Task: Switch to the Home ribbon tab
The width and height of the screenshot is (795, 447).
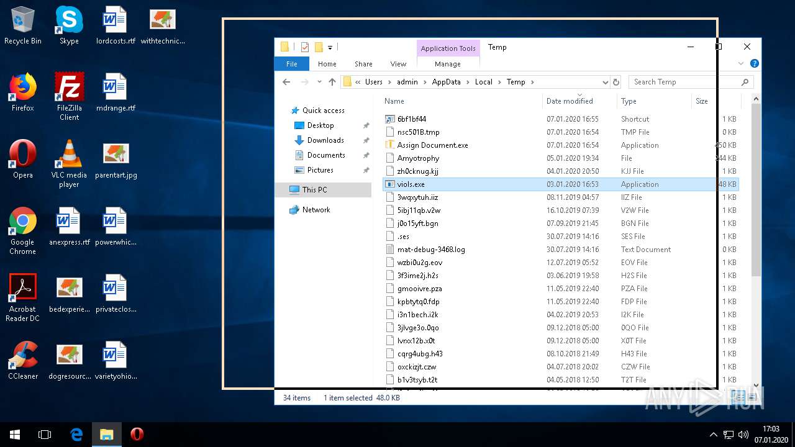Action: [327, 64]
